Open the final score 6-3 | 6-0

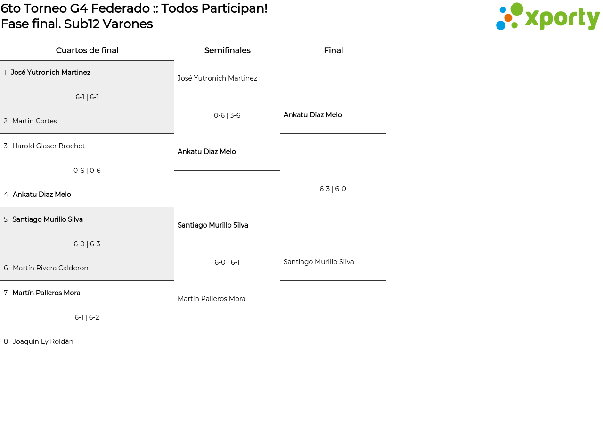[333, 189]
